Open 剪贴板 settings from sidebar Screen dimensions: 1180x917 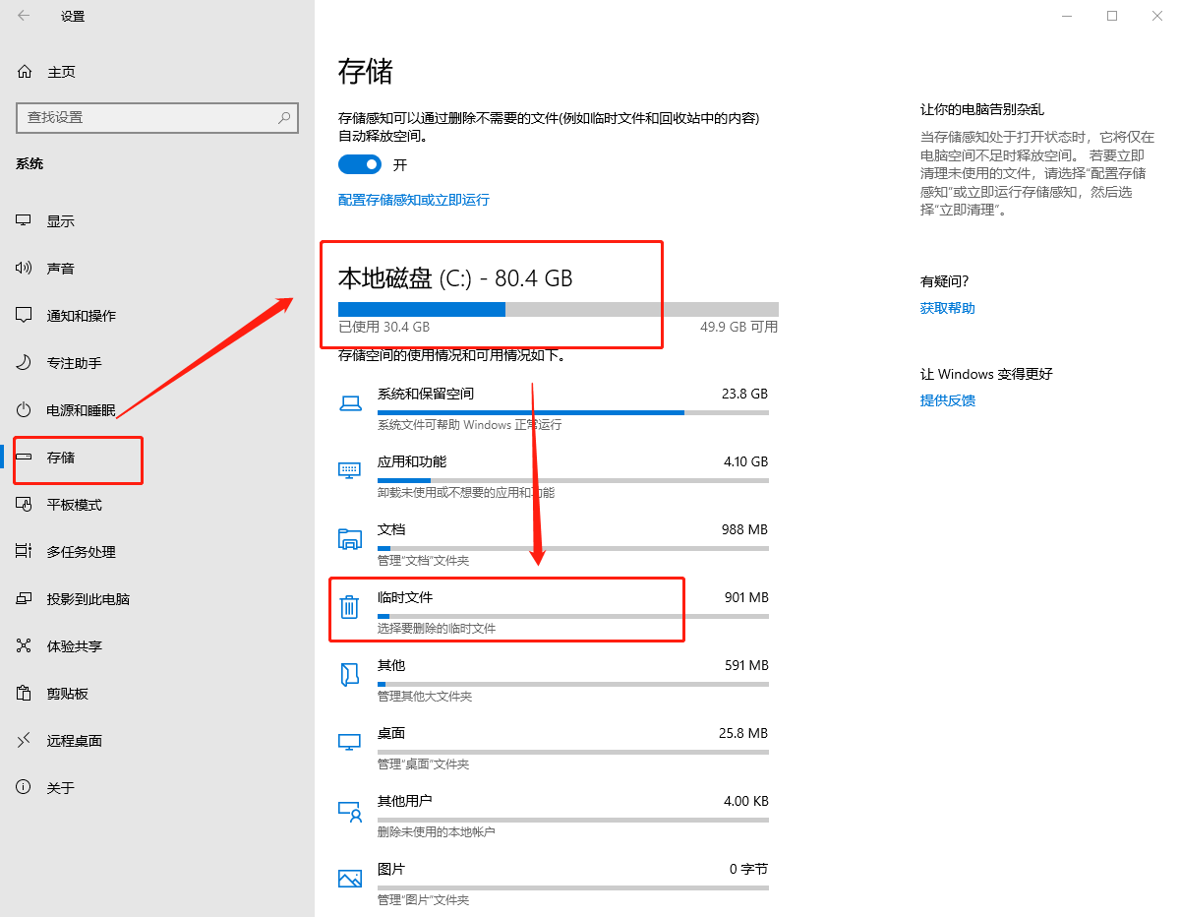[x=67, y=694]
